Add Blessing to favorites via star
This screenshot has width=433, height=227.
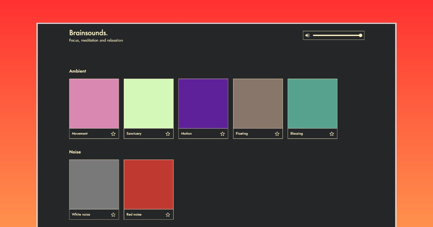pos(332,134)
